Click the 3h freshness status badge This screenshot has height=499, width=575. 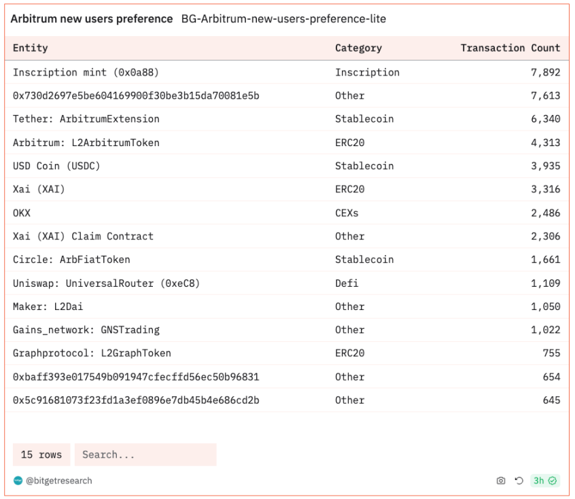coord(545,481)
